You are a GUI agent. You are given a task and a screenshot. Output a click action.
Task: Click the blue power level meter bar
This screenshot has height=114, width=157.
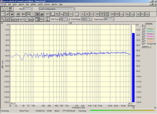tap(133, 68)
